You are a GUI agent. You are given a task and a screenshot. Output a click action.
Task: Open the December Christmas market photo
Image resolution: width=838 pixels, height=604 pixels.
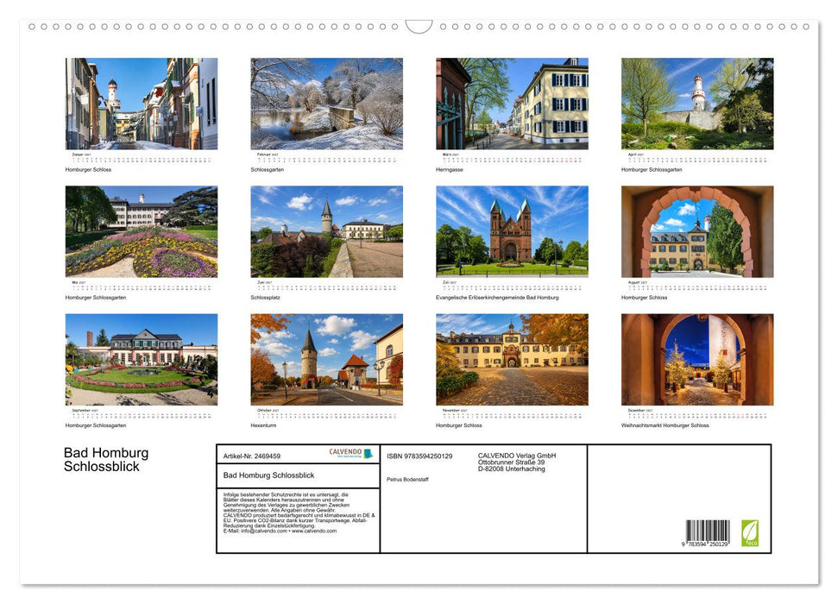point(697,360)
